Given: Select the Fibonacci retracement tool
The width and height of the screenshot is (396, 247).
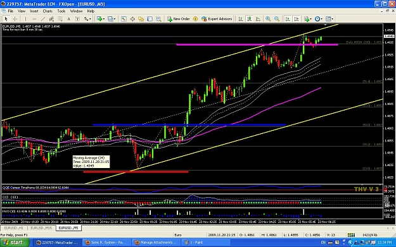Looking at the screenshot, I should click(60, 19).
